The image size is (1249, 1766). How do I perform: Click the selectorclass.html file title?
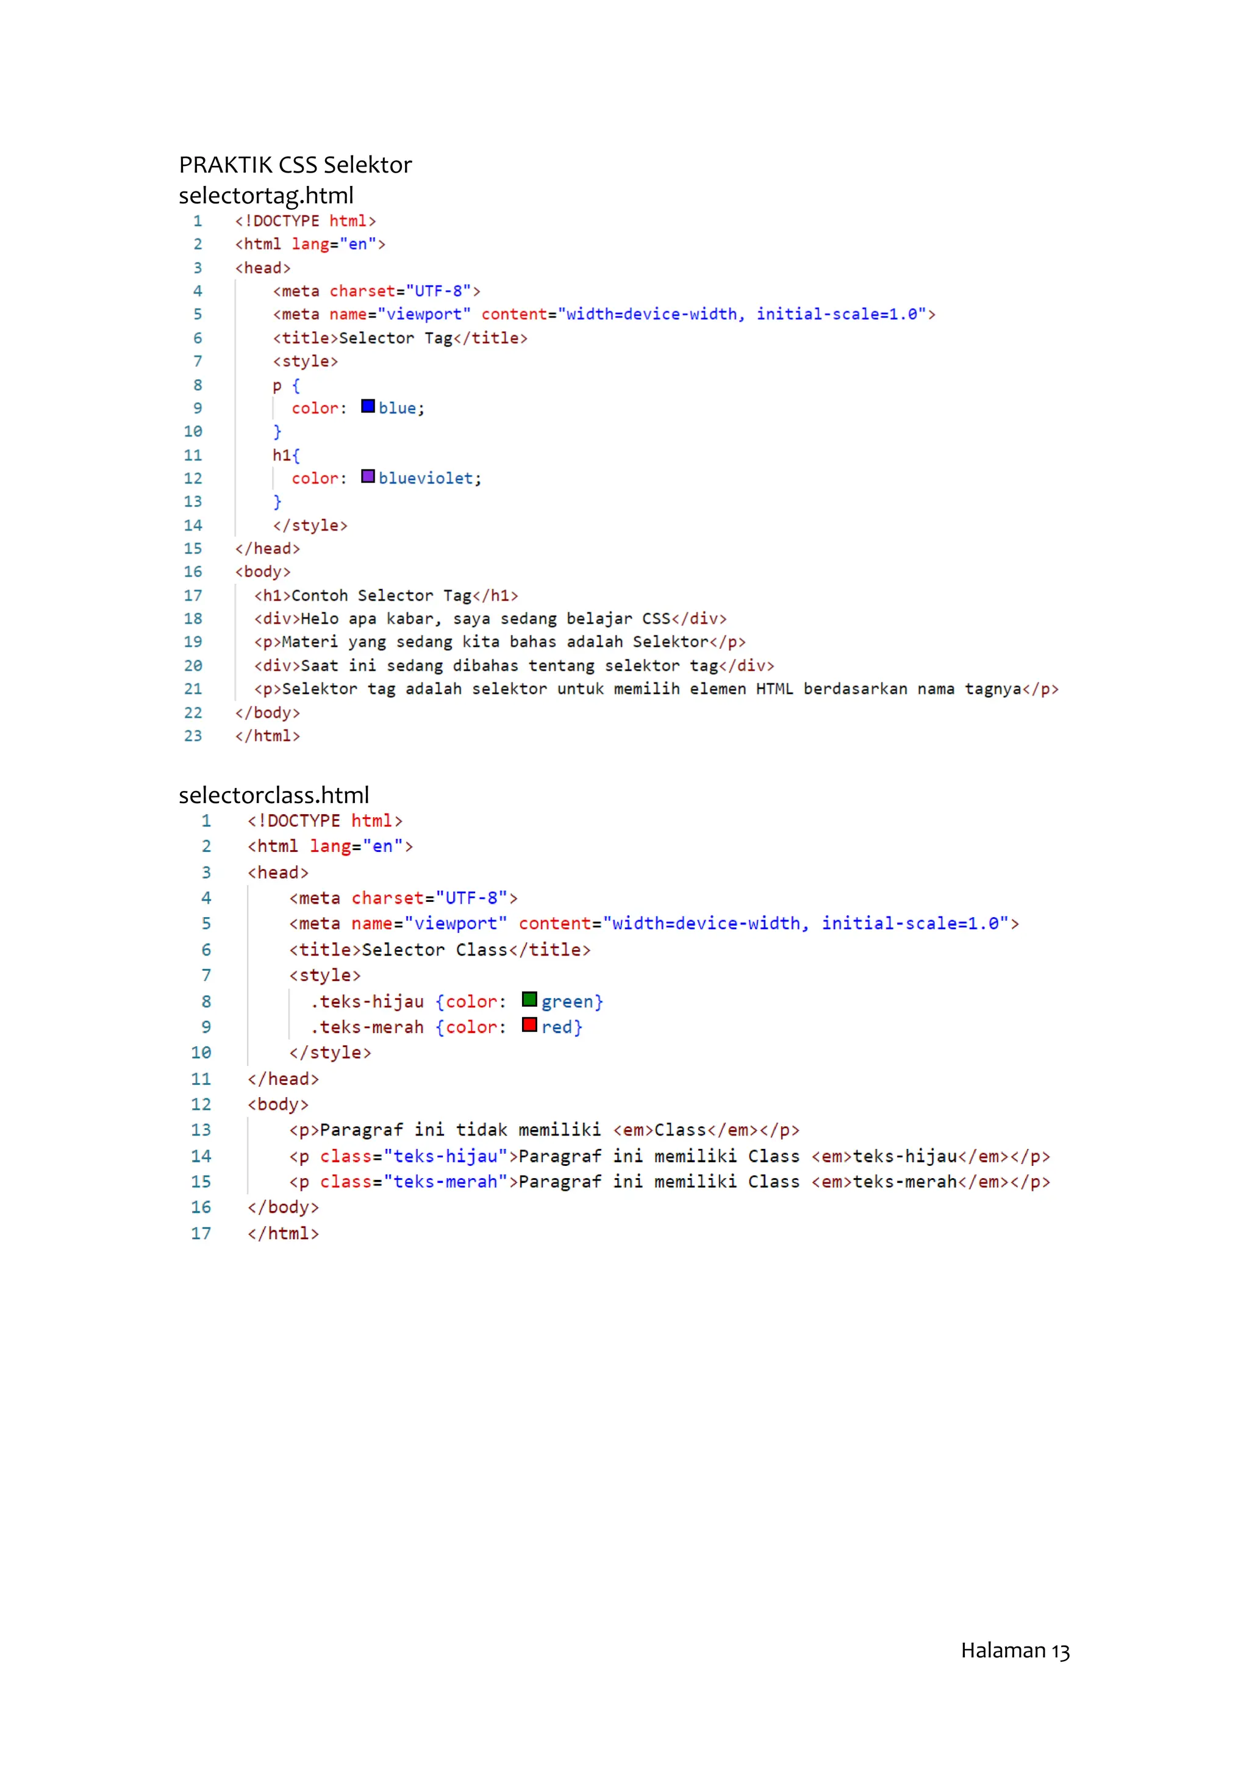click(274, 795)
